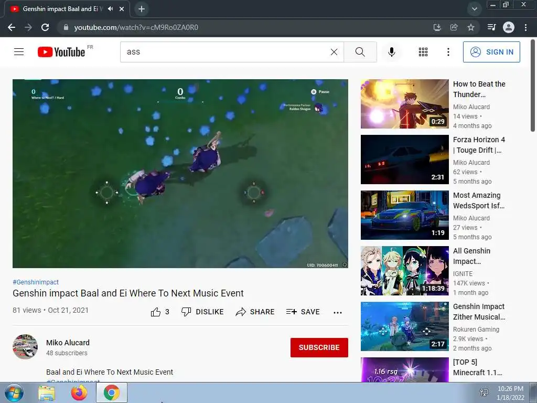
Task: Open the YouTube guide hamburger menu
Action: (19, 52)
